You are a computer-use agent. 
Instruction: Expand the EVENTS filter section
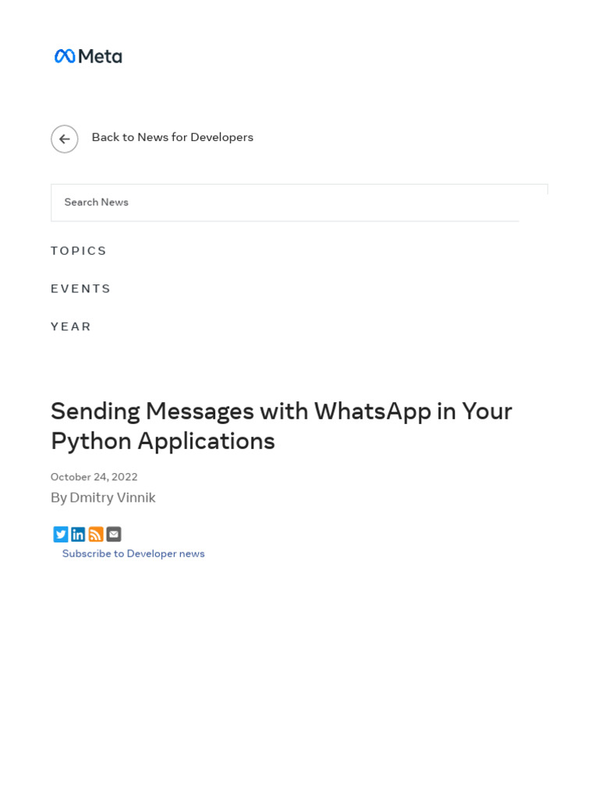[81, 288]
